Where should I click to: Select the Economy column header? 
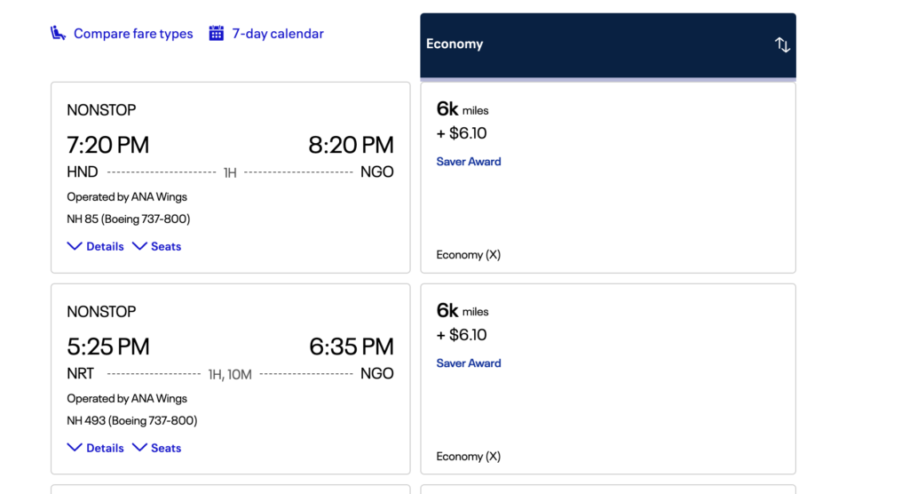pyautogui.click(x=608, y=45)
